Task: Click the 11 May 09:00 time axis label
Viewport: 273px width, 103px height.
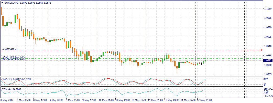Action: click(x=172, y=100)
